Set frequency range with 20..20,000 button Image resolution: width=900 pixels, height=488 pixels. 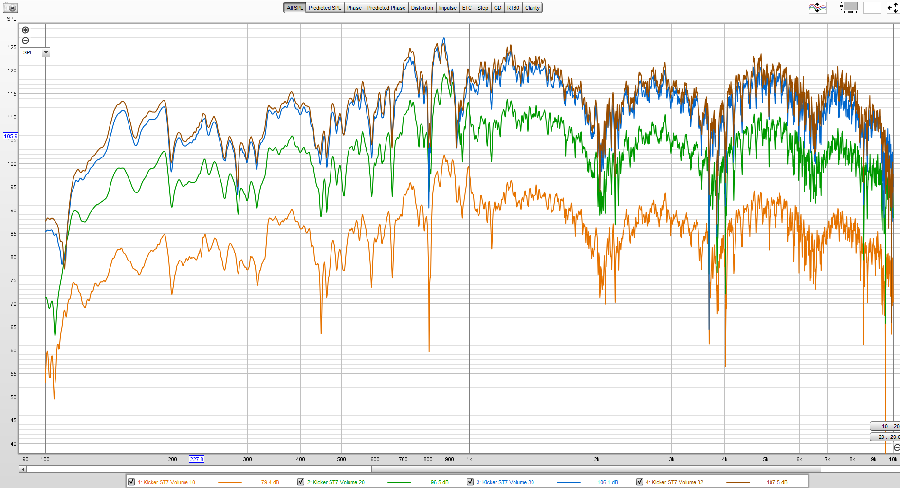click(885, 437)
